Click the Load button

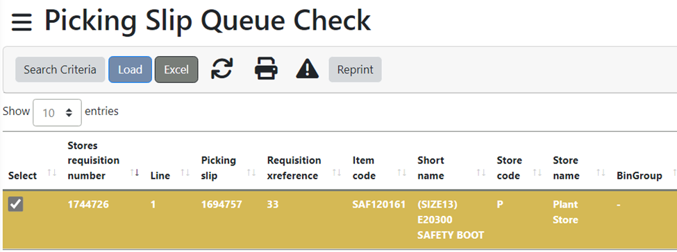click(130, 69)
